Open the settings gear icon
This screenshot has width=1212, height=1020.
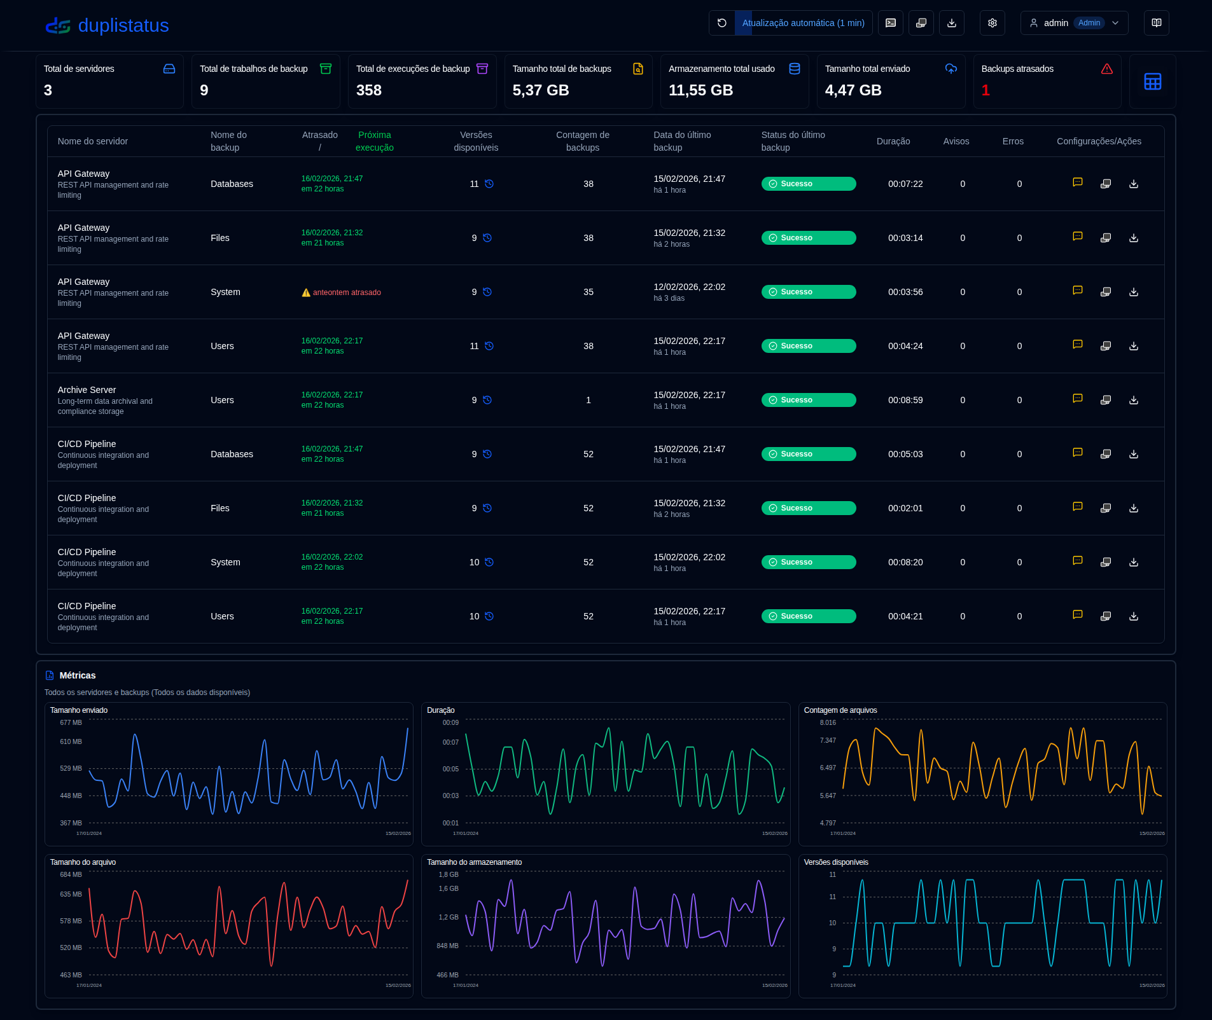[991, 23]
